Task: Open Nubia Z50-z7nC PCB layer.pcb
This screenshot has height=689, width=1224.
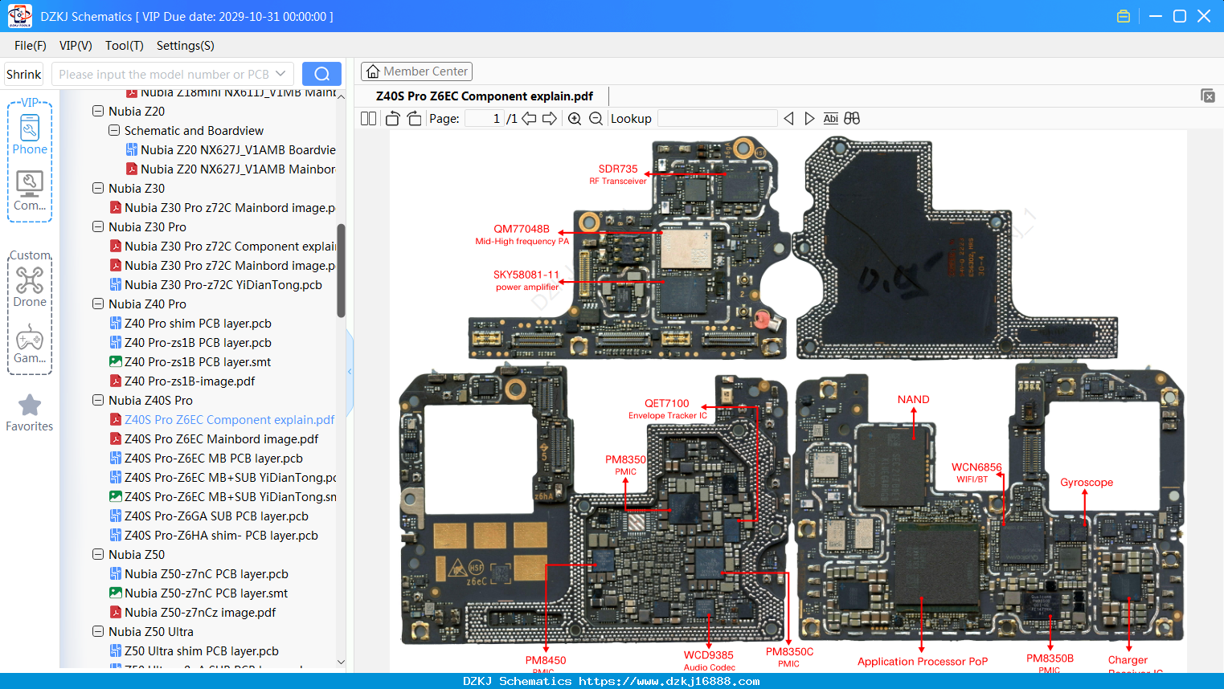Action: pos(199,574)
